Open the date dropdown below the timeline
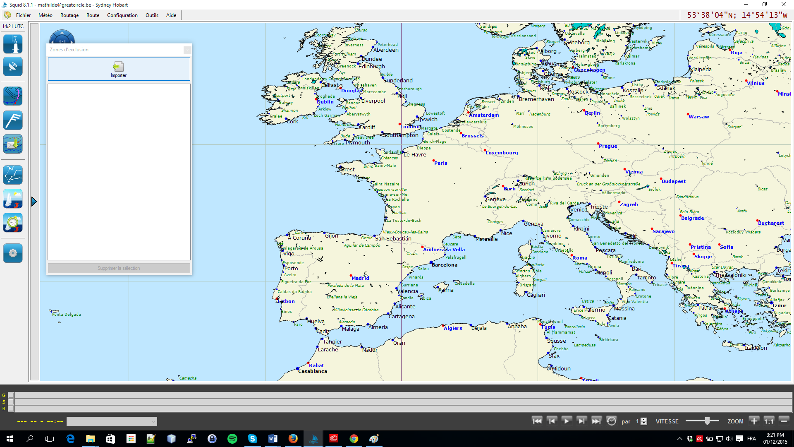This screenshot has width=794, height=447. [x=112, y=421]
